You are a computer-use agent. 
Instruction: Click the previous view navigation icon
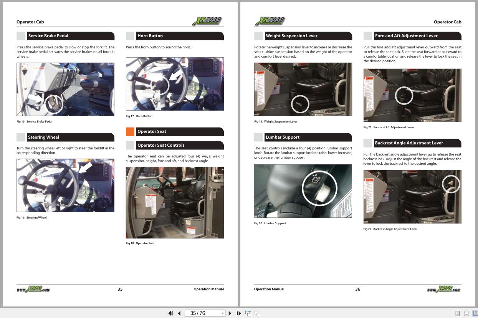[x=248, y=313]
